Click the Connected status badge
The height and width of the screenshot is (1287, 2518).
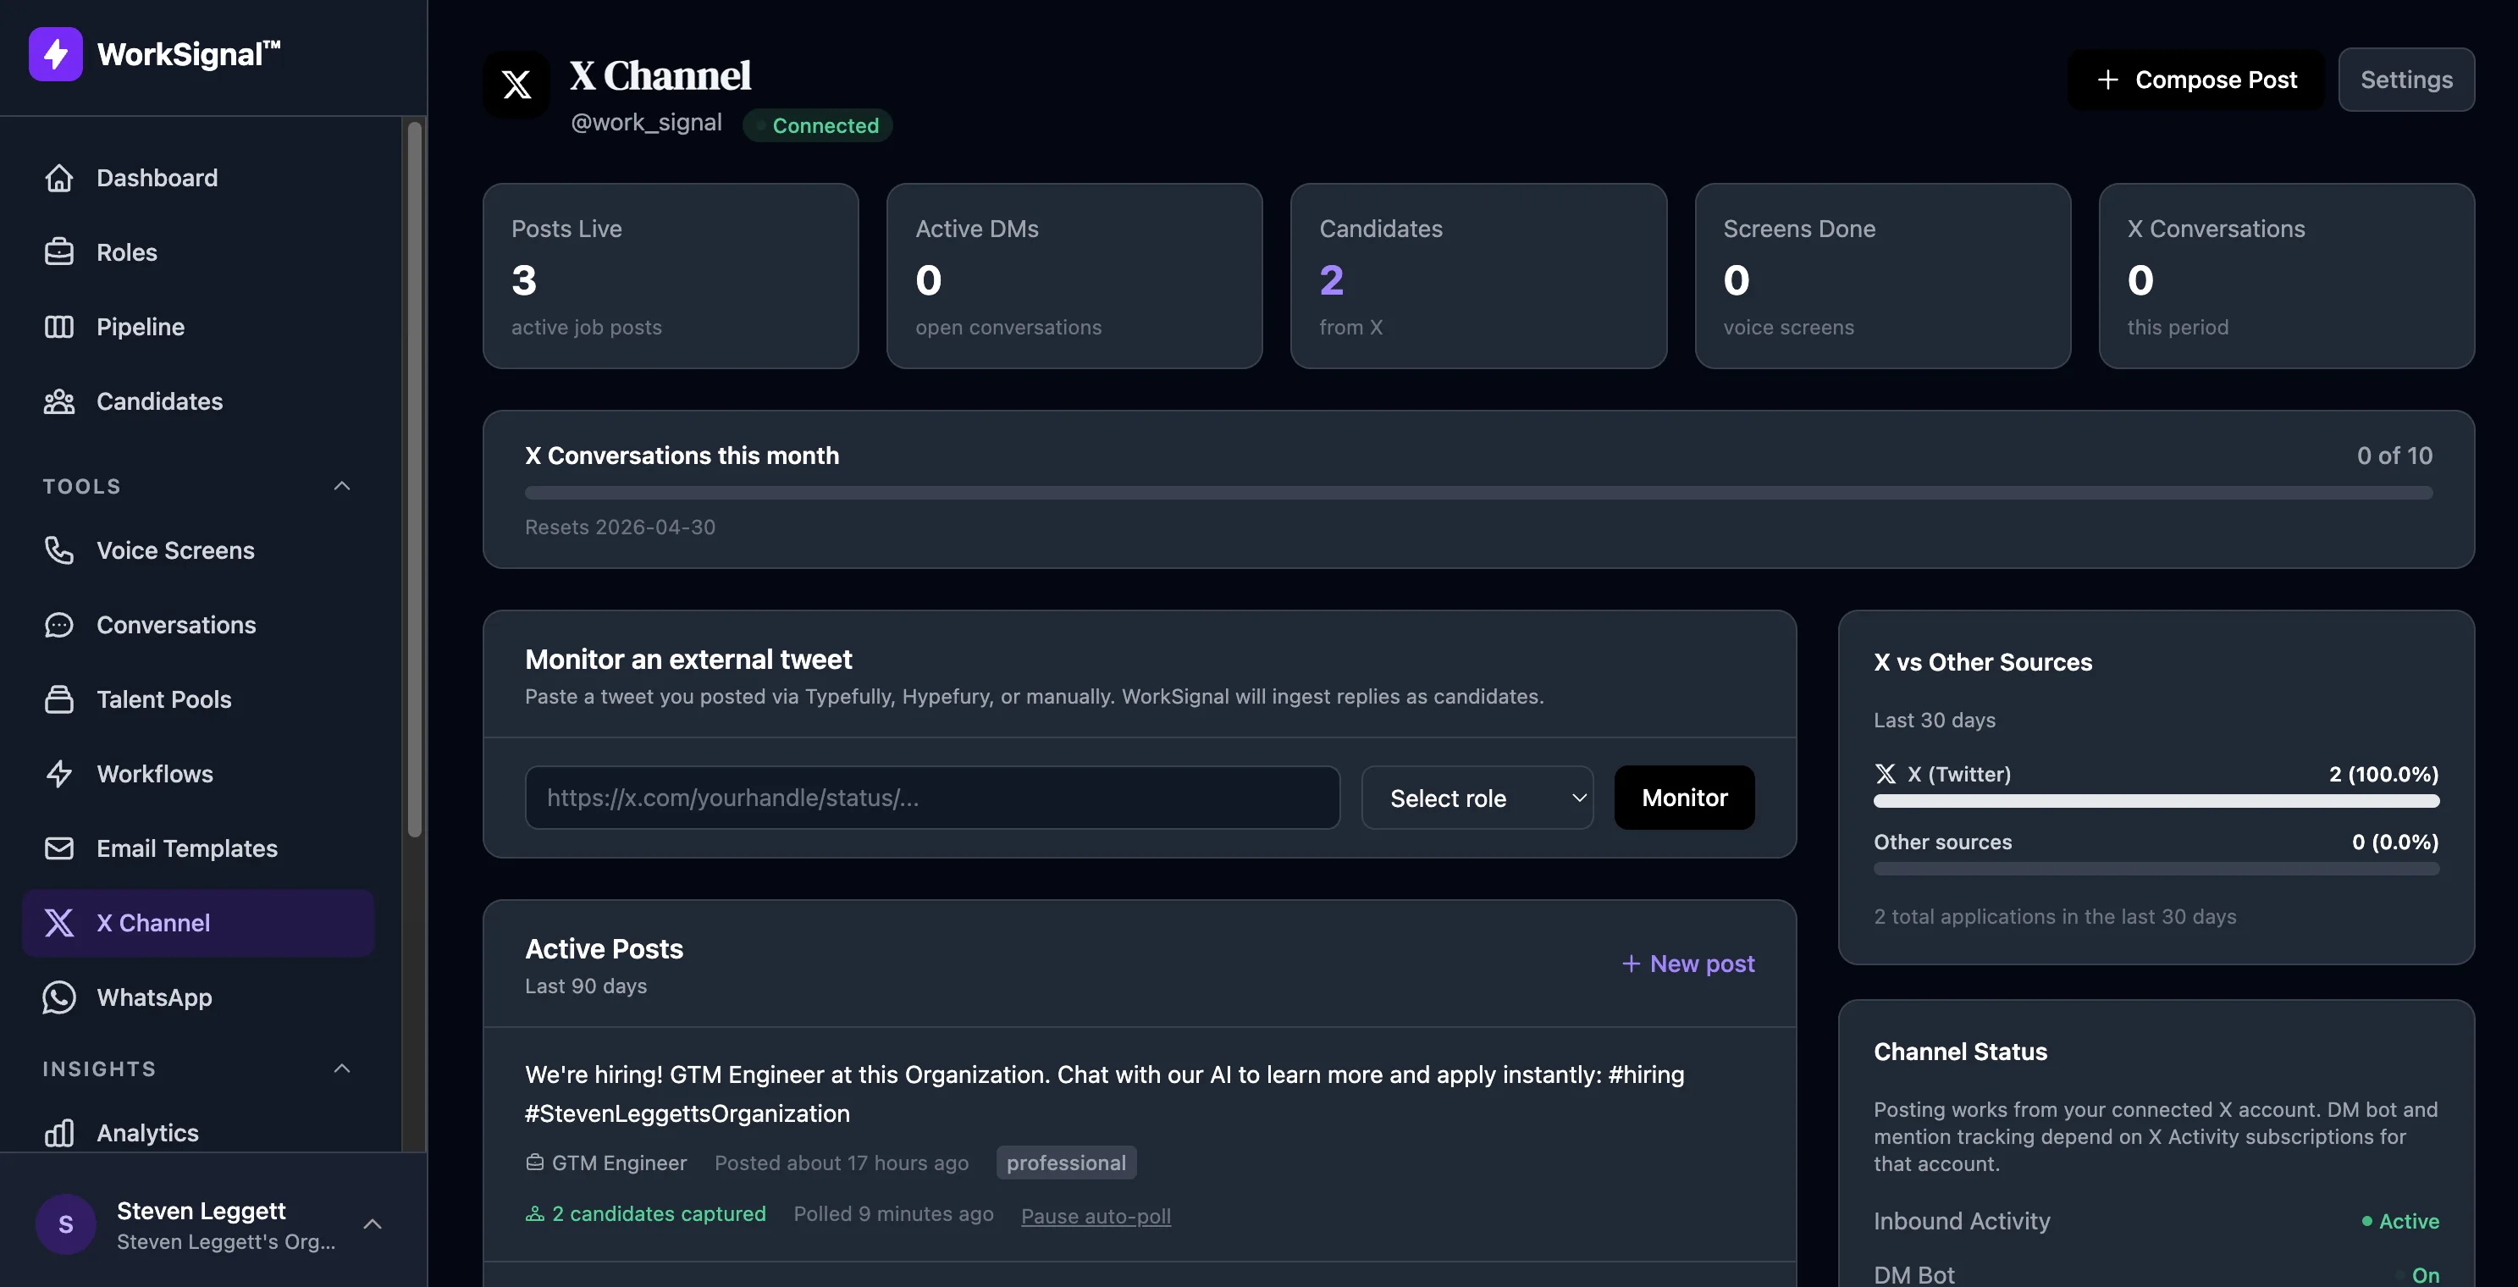point(817,125)
